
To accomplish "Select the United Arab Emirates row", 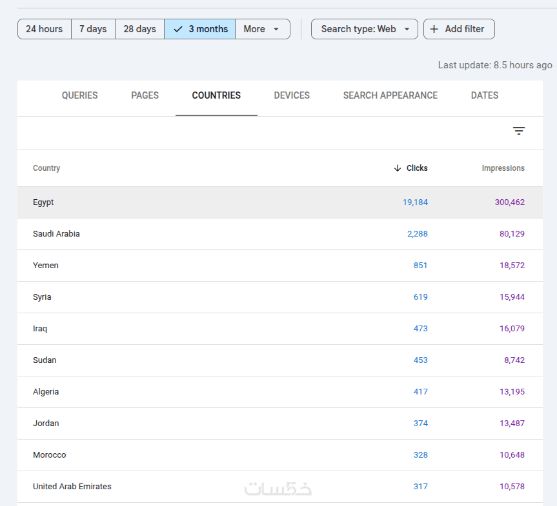I will (x=72, y=487).
